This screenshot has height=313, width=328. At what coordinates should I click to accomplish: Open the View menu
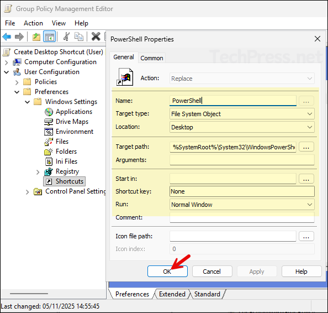point(59,23)
